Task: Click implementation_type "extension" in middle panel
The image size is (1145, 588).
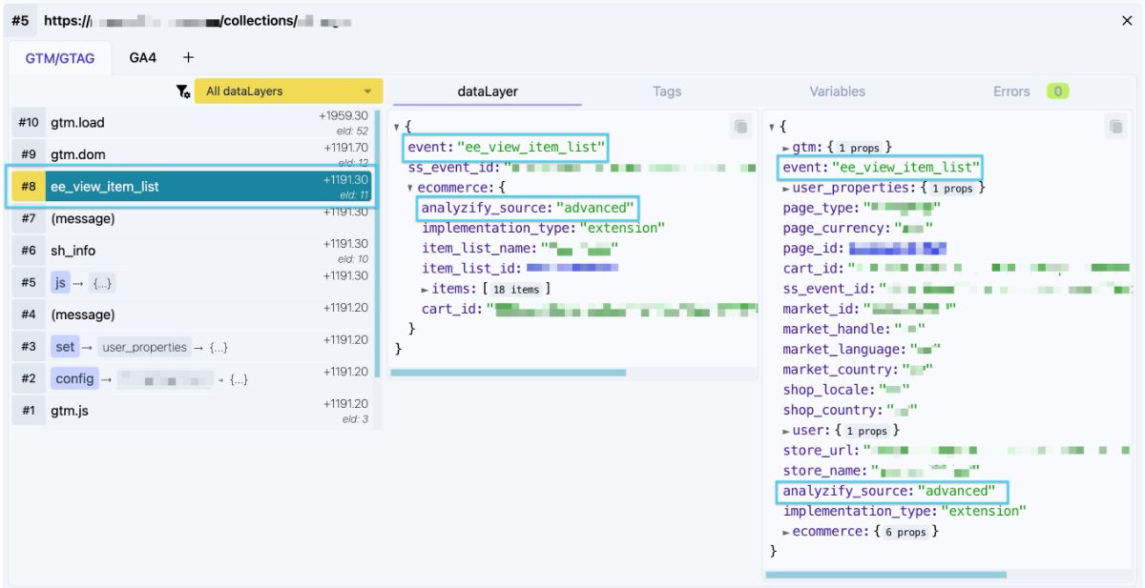Action: 543,228
